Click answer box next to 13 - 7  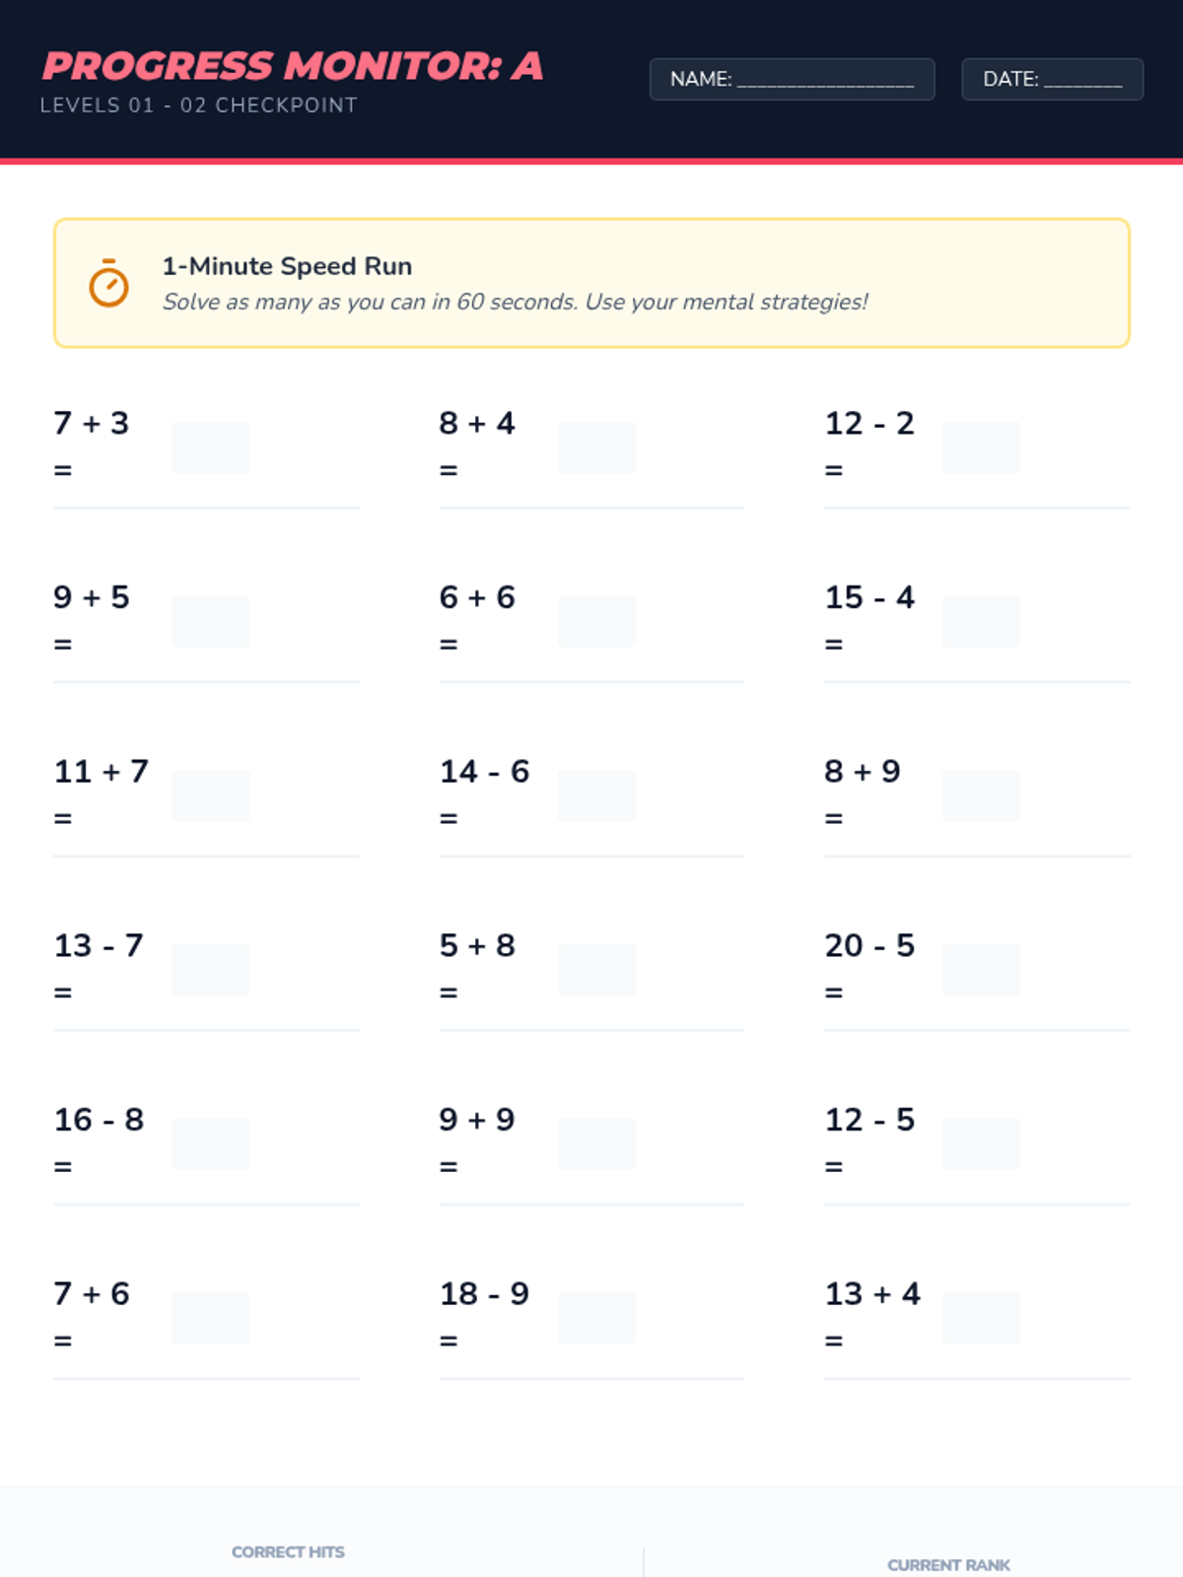click(211, 969)
